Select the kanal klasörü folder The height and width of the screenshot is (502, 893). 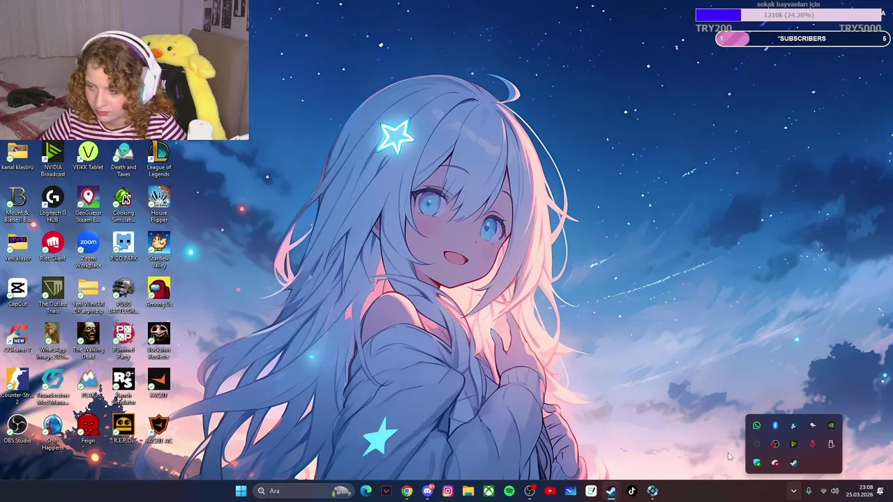pos(17,156)
